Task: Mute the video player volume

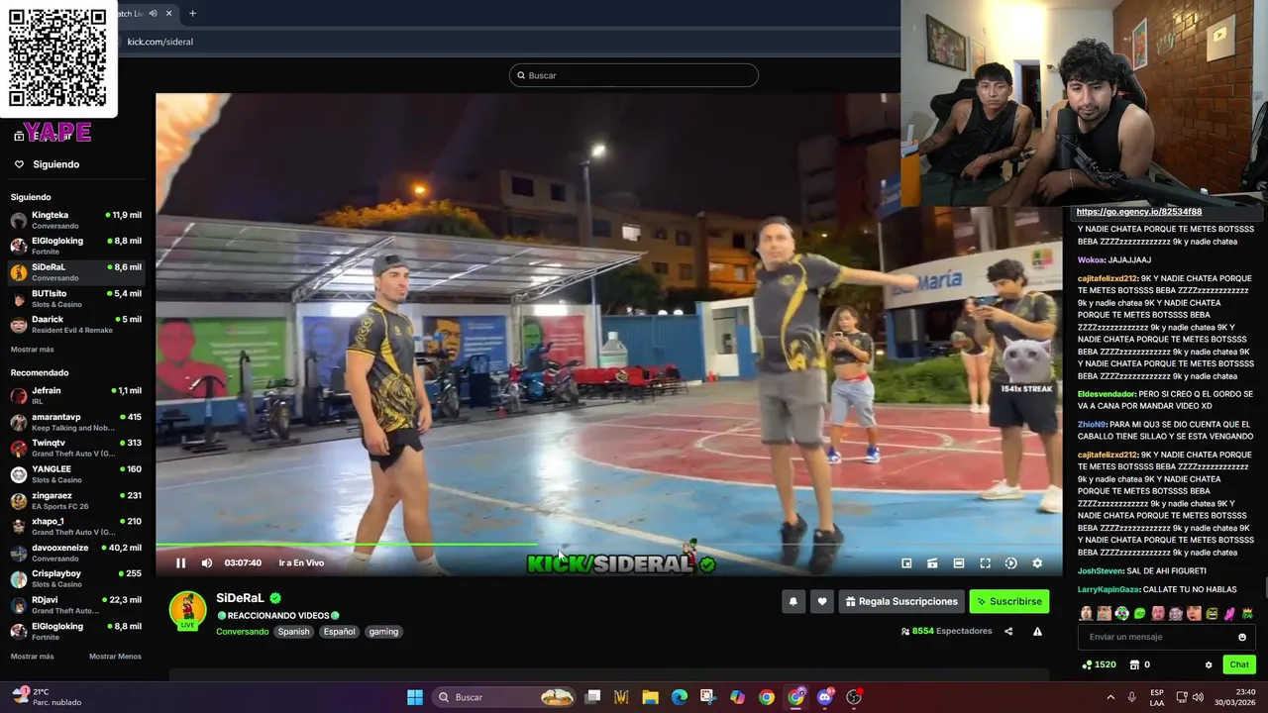Action: [x=207, y=562]
